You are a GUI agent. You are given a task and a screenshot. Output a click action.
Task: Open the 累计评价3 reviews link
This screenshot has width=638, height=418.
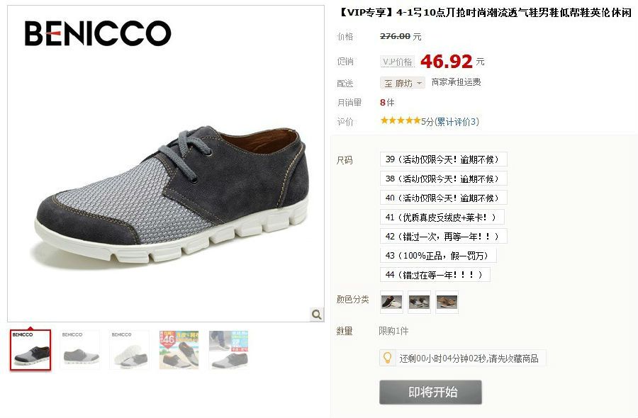[x=457, y=122]
